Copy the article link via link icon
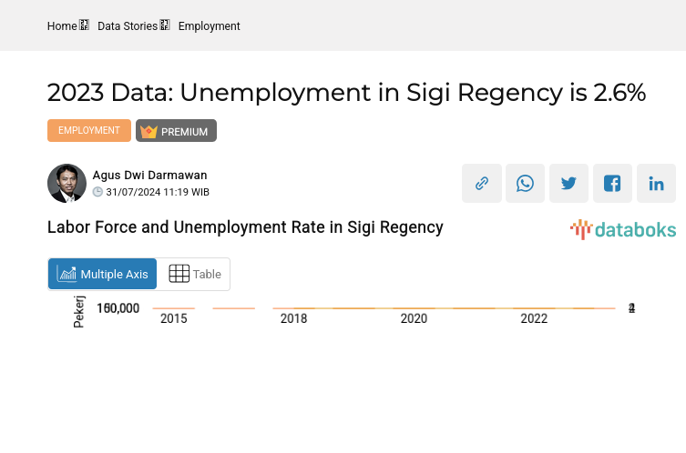The image size is (686, 453). (x=482, y=183)
